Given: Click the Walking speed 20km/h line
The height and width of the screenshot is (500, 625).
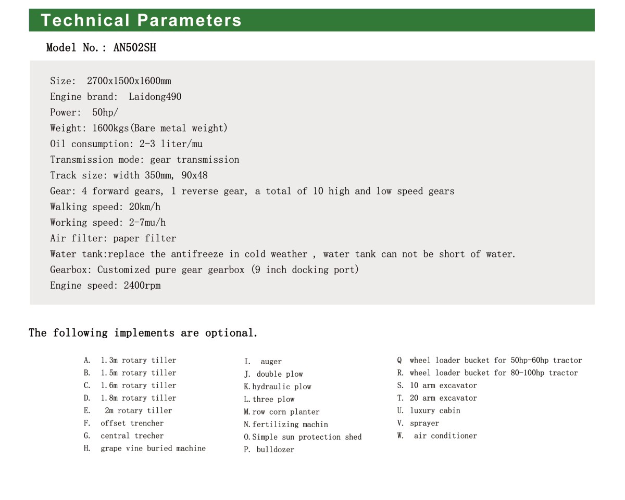Looking at the screenshot, I should point(105,207).
